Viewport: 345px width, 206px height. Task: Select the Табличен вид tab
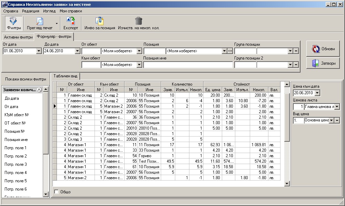pos(65,76)
